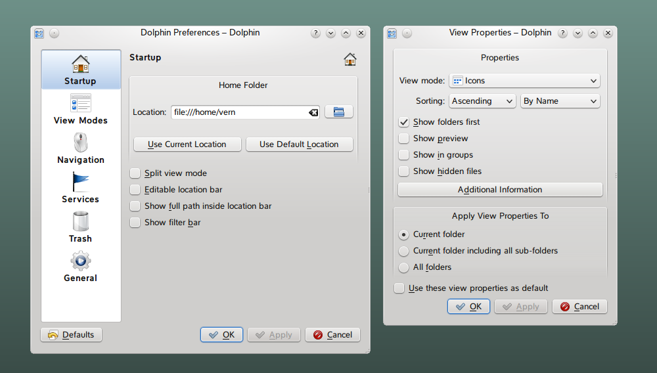Click the pin button in View Properties title bar

pyautogui.click(x=407, y=33)
